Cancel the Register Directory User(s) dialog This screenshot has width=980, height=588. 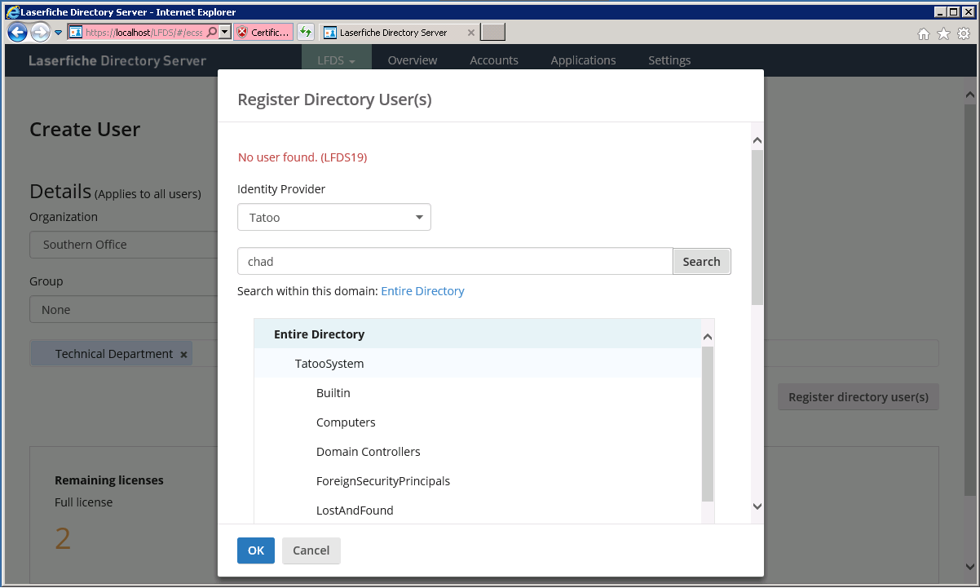point(311,550)
